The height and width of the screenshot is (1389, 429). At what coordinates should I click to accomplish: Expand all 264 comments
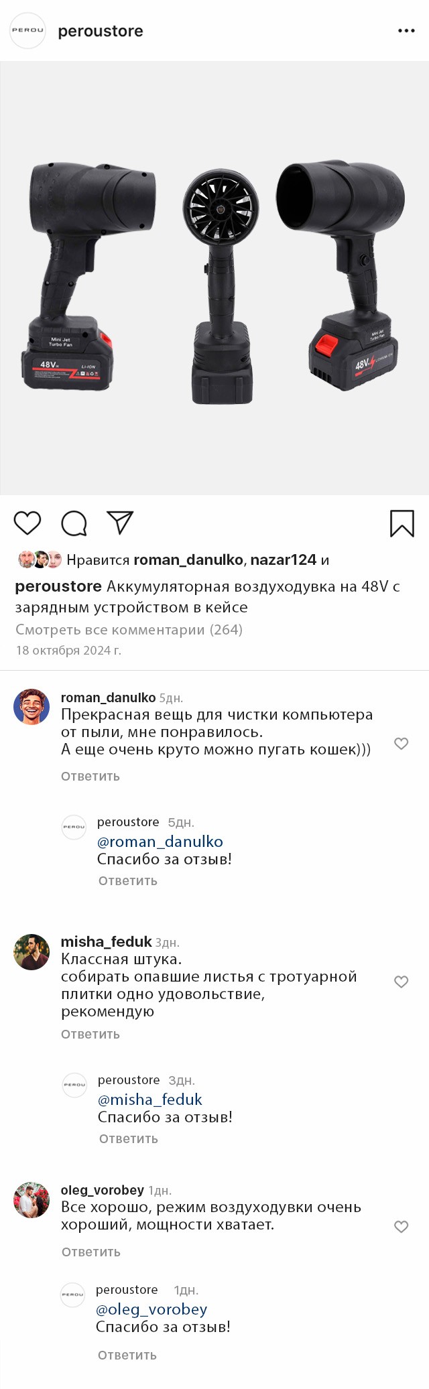pyautogui.click(x=129, y=630)
